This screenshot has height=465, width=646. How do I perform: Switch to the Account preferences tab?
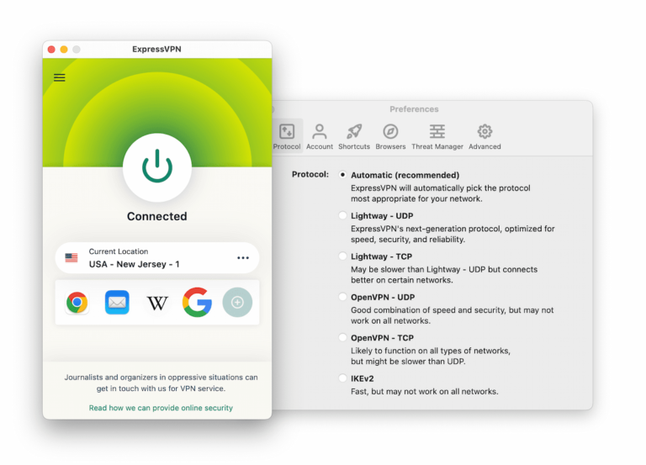[320, 136]
